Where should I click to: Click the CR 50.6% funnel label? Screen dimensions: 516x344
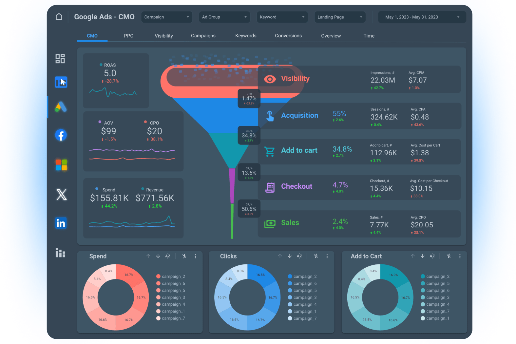pyautogui.click(x=249, y=209)
